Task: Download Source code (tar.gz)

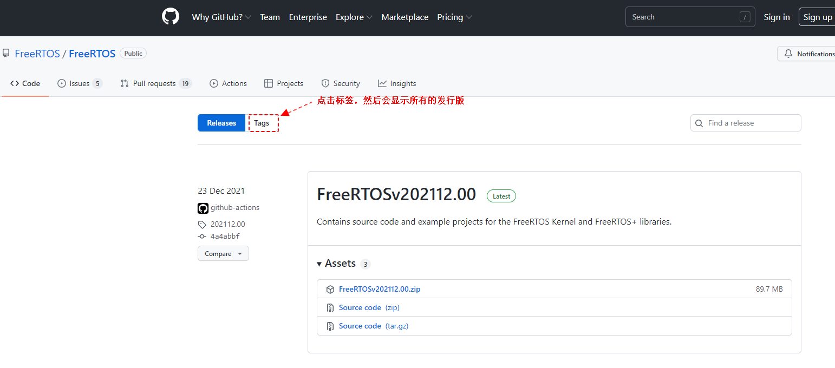Action: [x=374, y=326]
